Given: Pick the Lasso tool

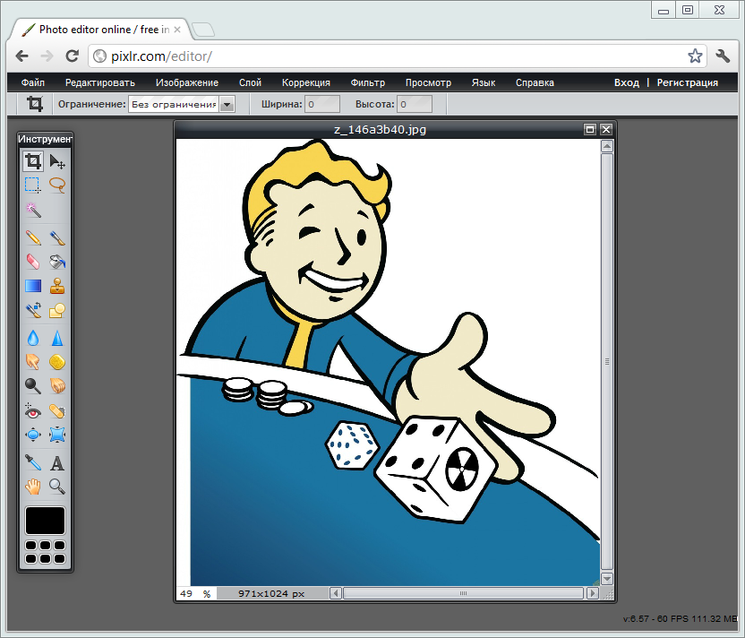Looking at the screenshot, I should (57, 185).
